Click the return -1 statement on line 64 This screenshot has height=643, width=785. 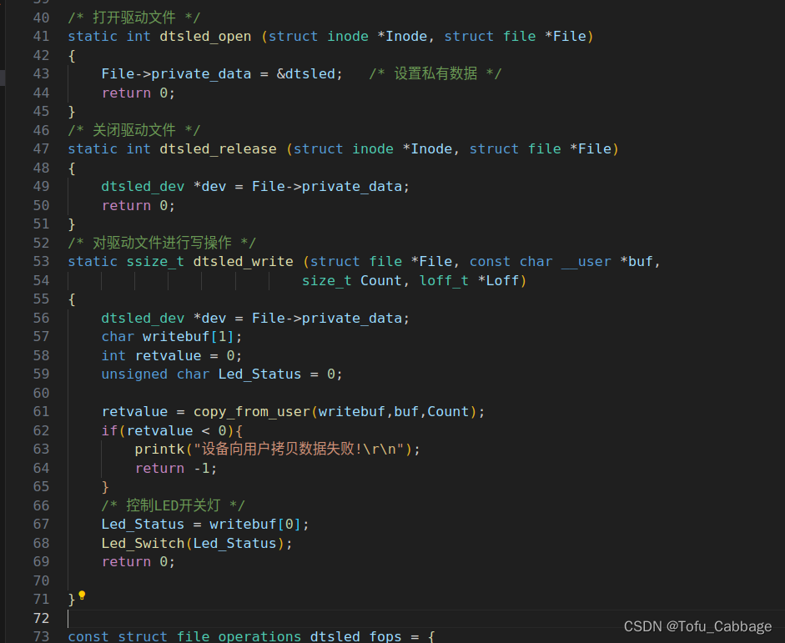[x=176, y=469]
